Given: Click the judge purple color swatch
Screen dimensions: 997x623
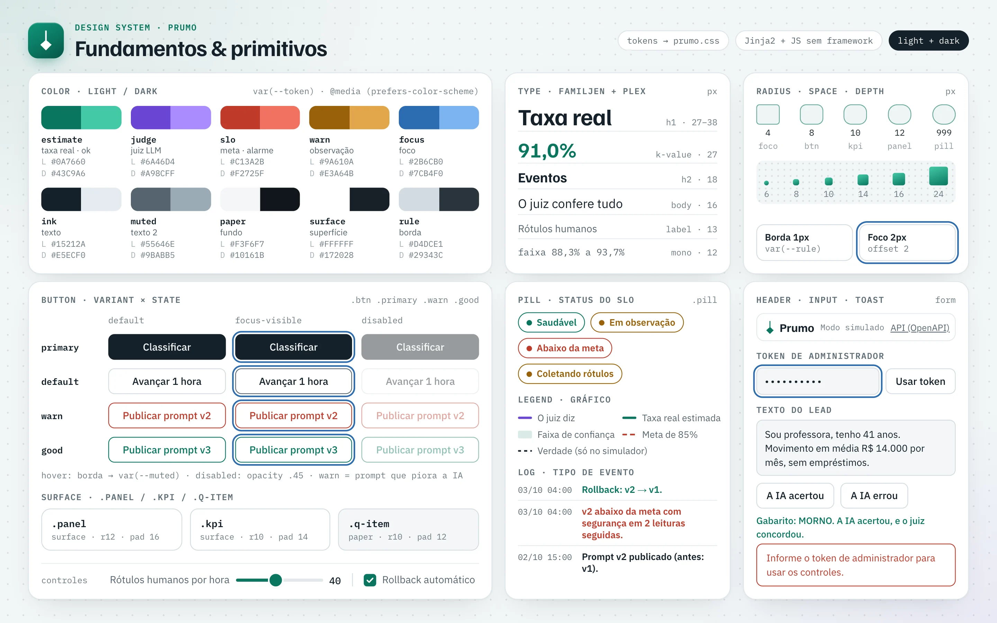Looking at the screenshot, I should tap(171, 117).
